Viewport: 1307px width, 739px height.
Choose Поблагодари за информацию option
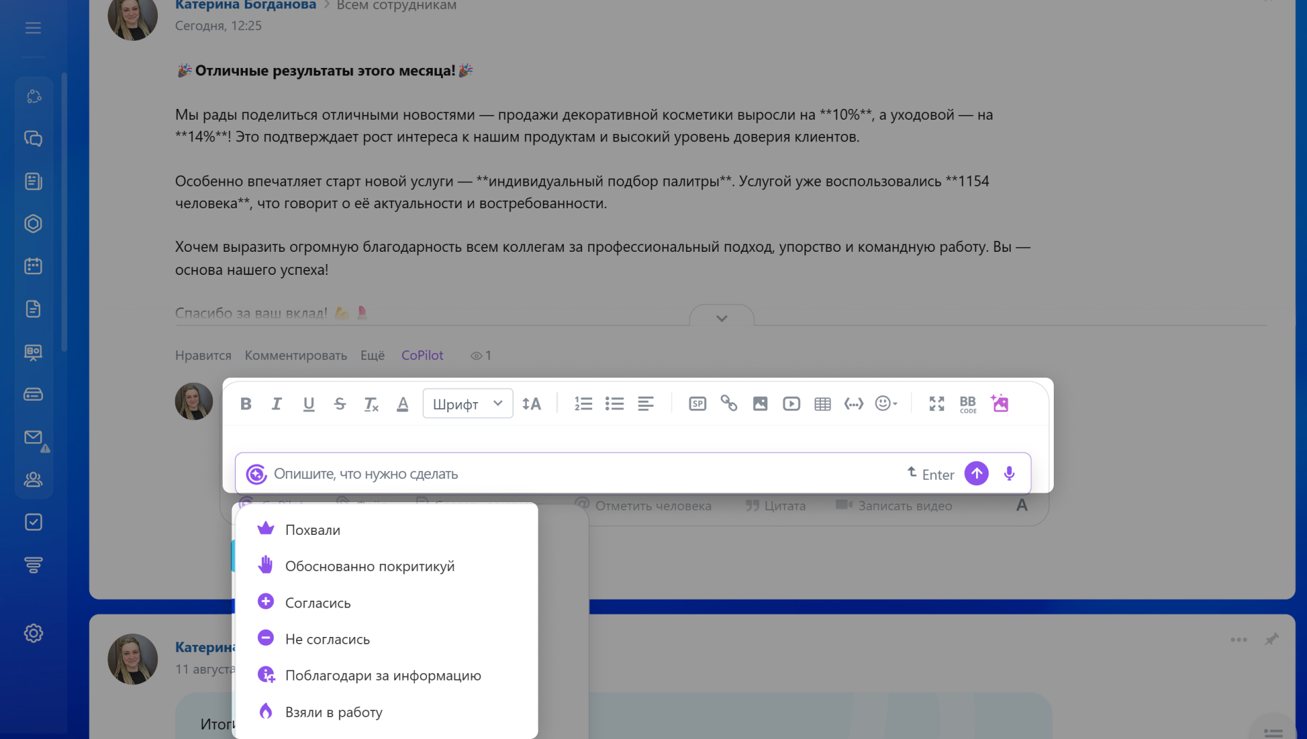(383, 675)
